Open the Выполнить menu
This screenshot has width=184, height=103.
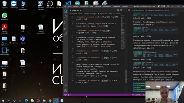pos(107,6)
